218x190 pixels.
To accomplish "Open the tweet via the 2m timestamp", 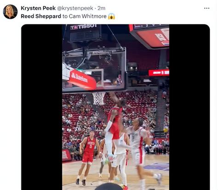I will pos(102,8).
